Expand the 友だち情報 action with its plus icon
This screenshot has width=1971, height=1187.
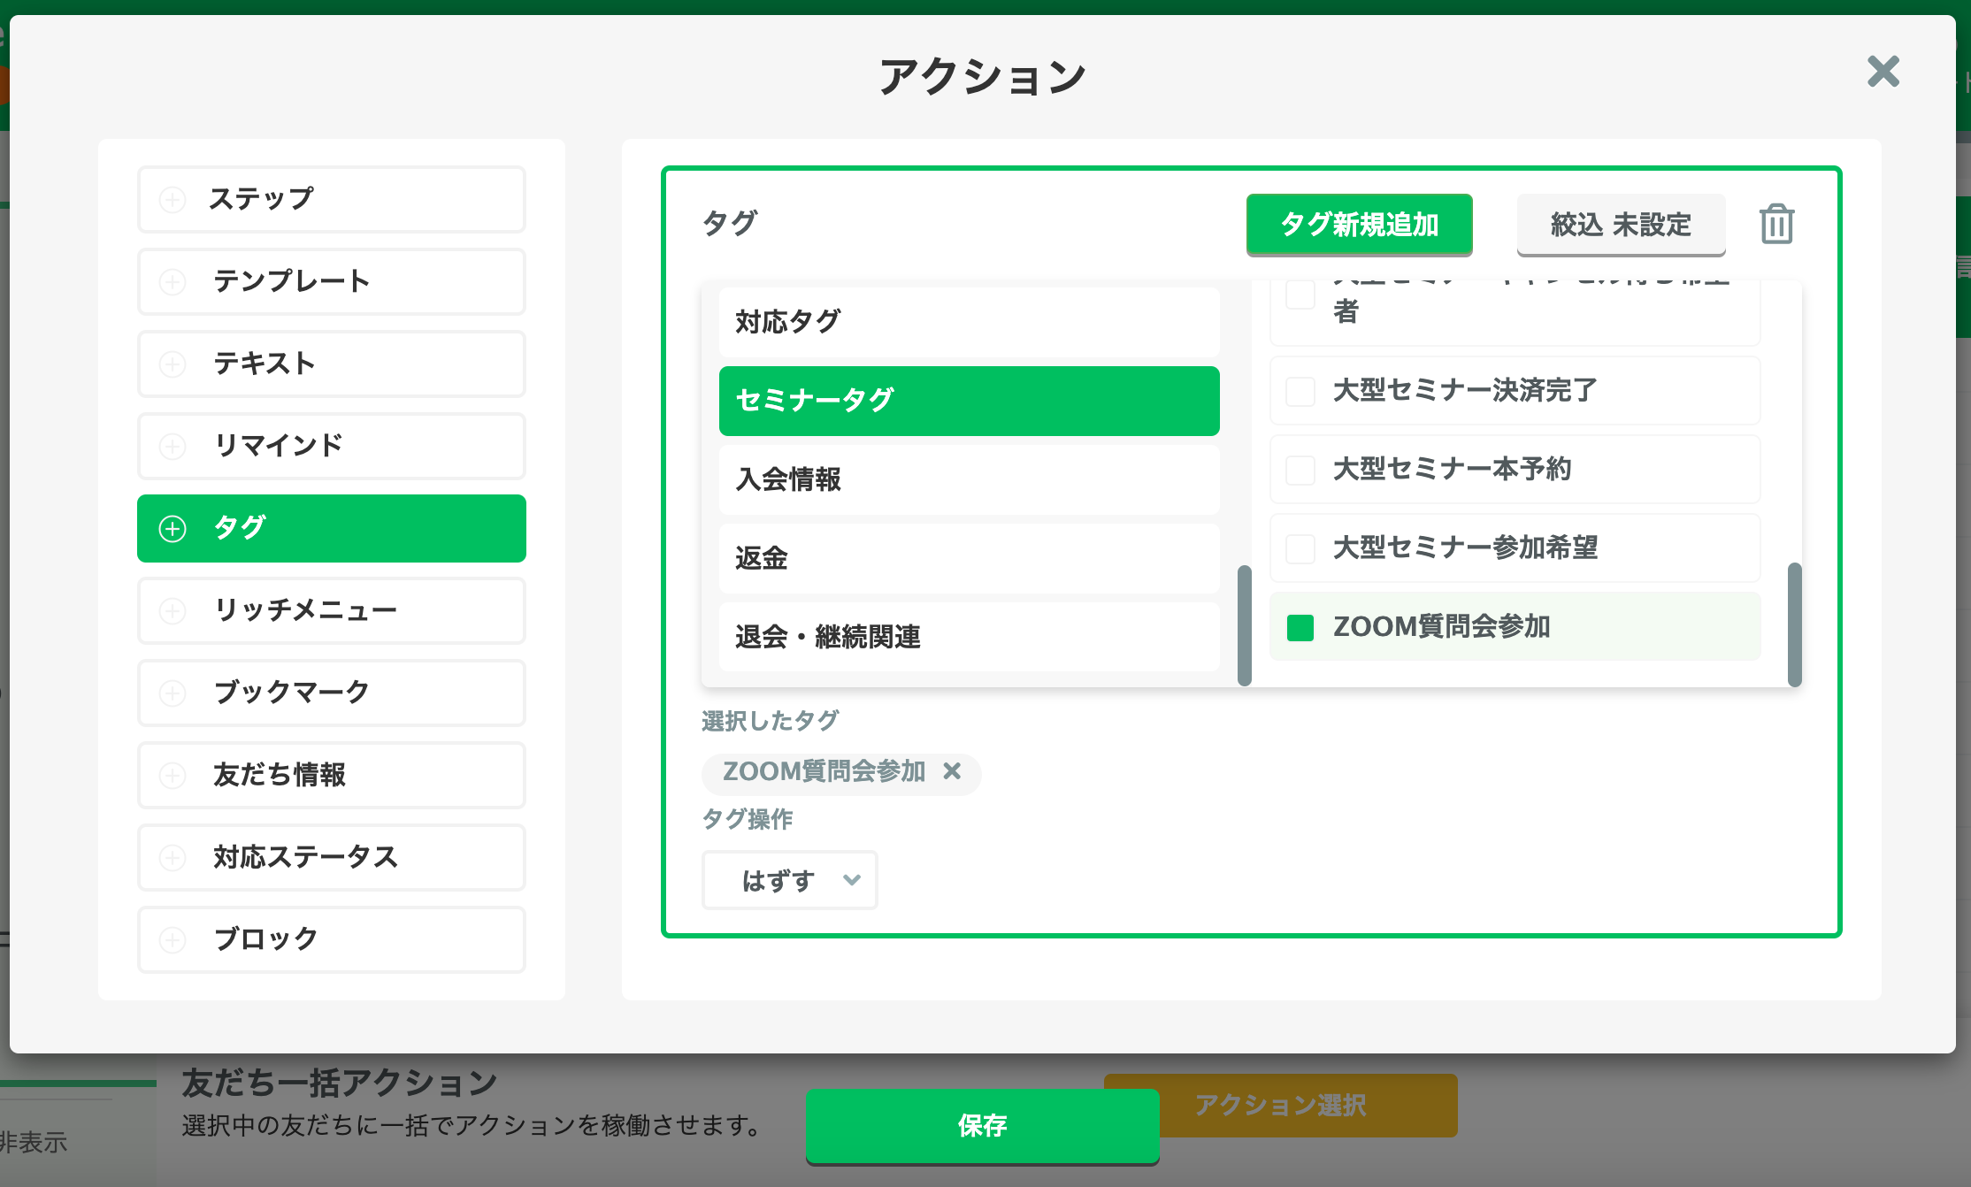click(x=172, y=775)
